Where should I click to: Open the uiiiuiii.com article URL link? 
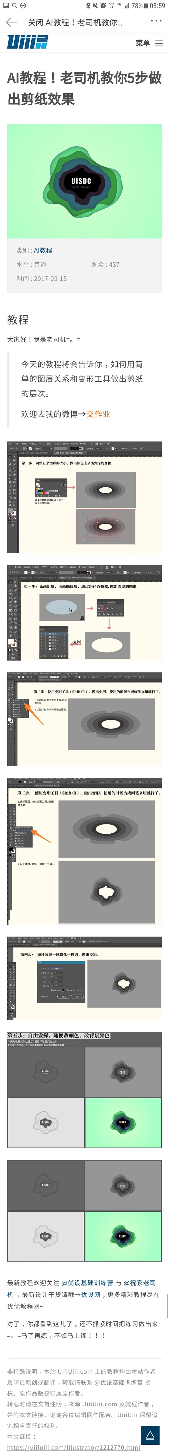tap(73, 1447)
